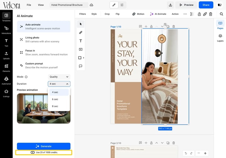Select the link tool in canvas toolbar
This screenshot has width=226, height=158.
coord(81,32)
